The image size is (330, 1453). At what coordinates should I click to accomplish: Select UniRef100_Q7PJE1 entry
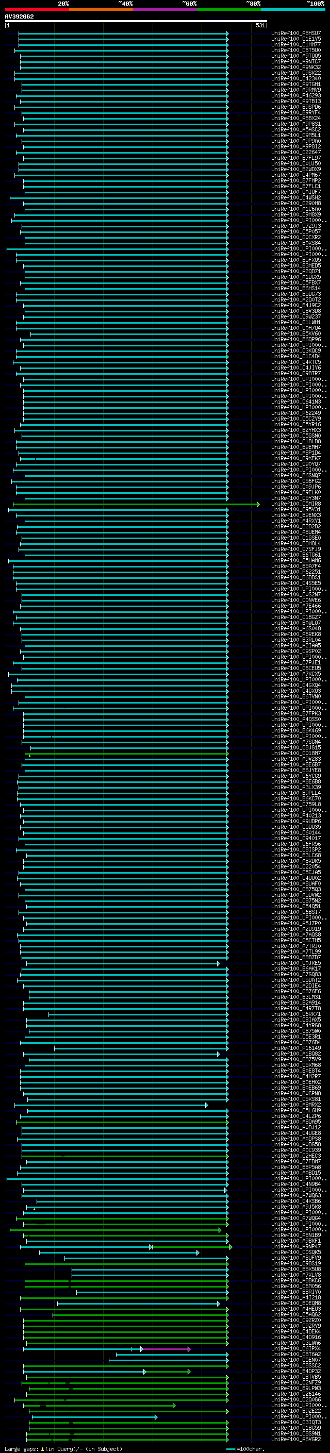[x=296, y=663]
